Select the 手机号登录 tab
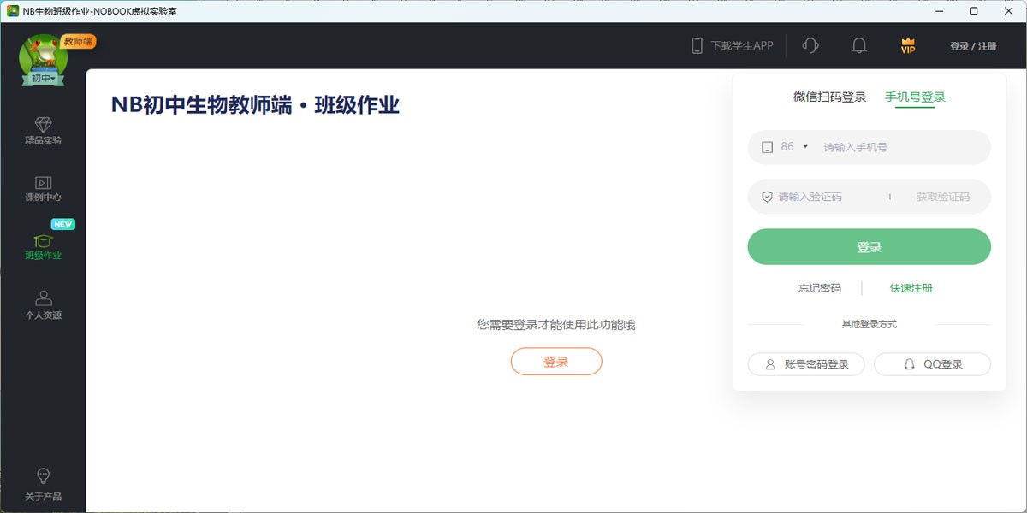Image resolution: width=1027 pixels, height=513 pixels. (915, 97)
